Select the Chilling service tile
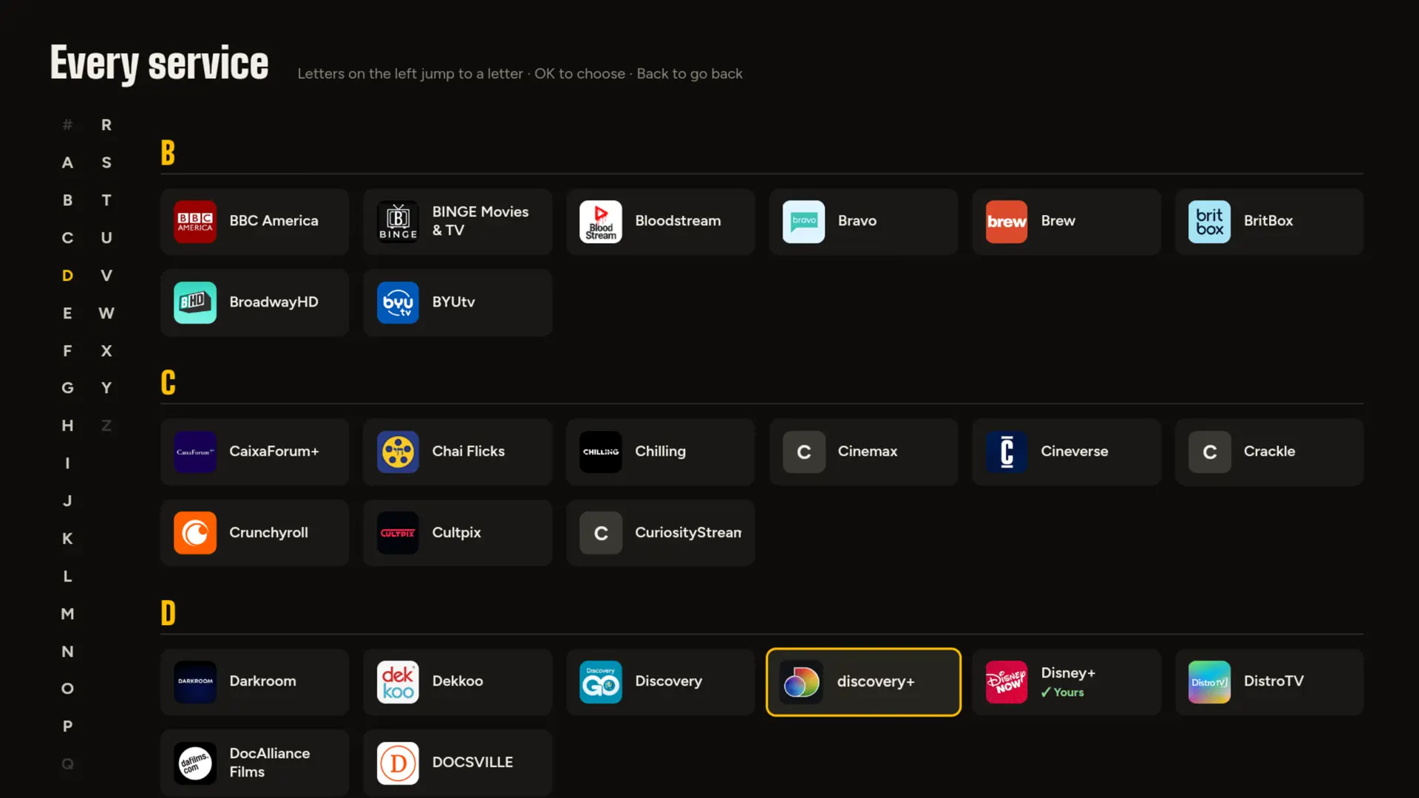 click(661, 452)
